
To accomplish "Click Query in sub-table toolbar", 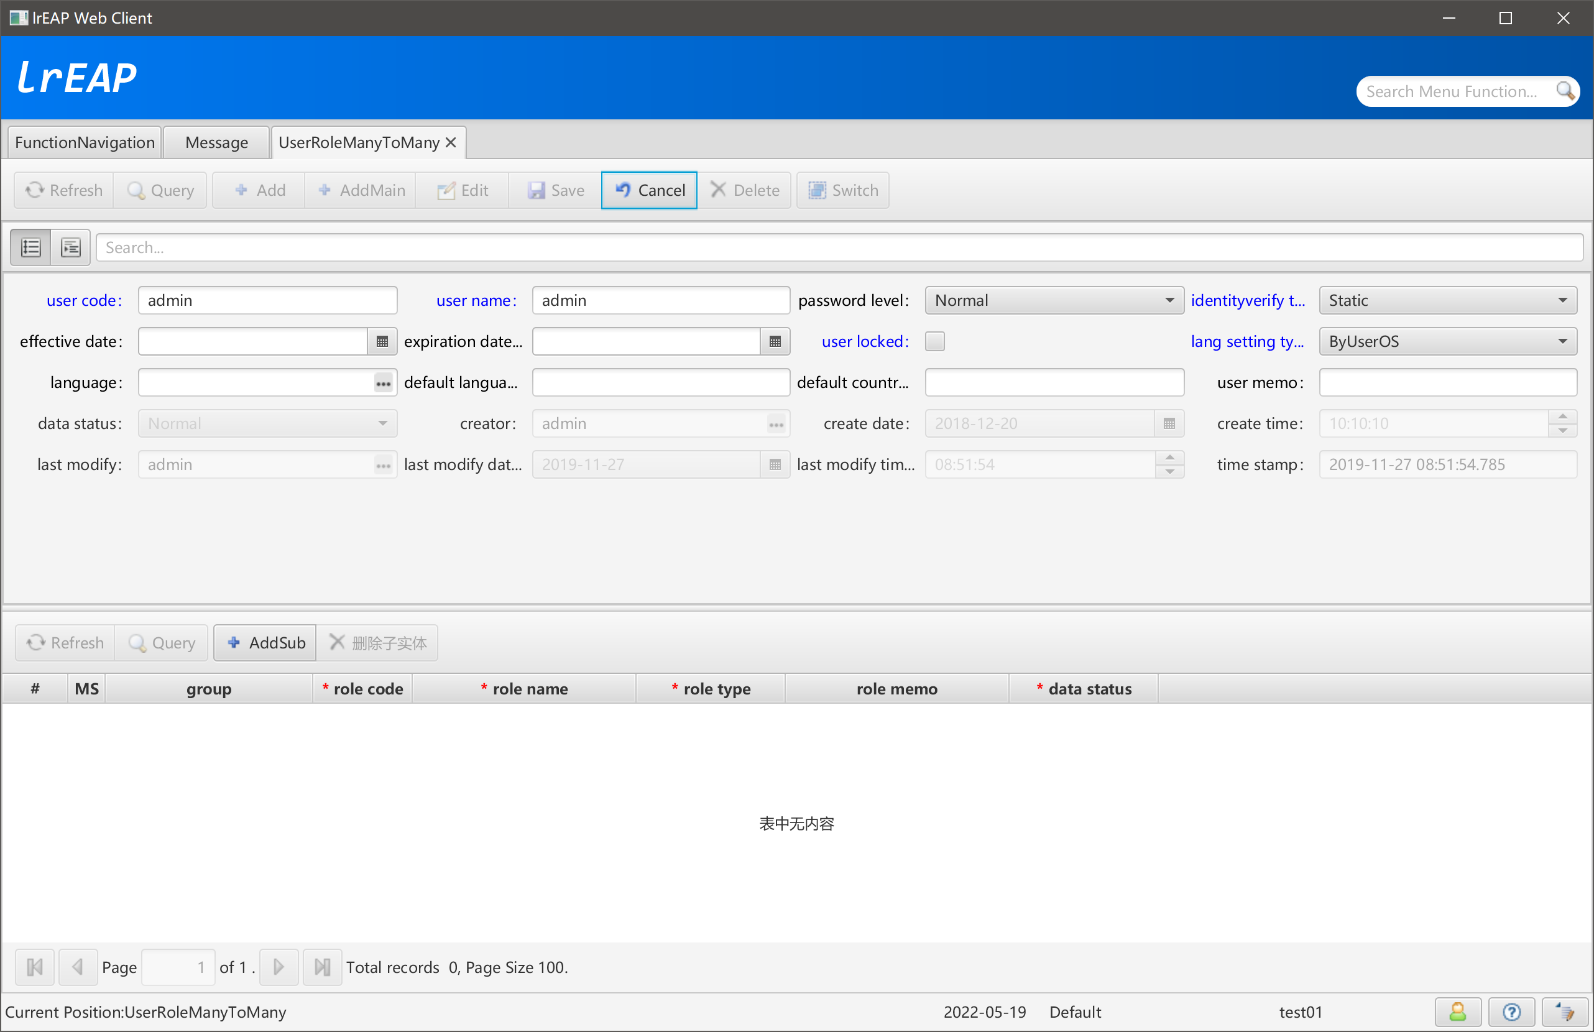I will (x=162, y=643).
